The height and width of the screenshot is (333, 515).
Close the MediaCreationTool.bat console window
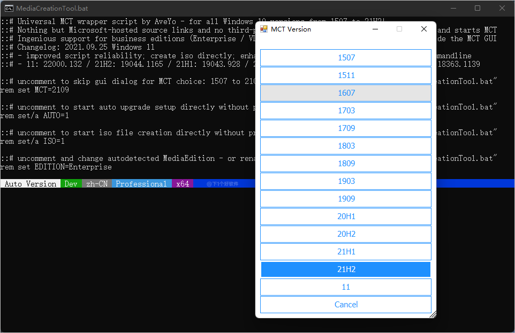click(x=502, y=8)
